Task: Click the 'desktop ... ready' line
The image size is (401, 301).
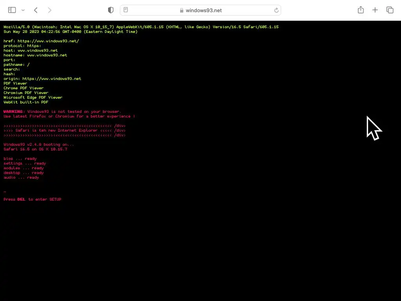Action: pos(23,173)
